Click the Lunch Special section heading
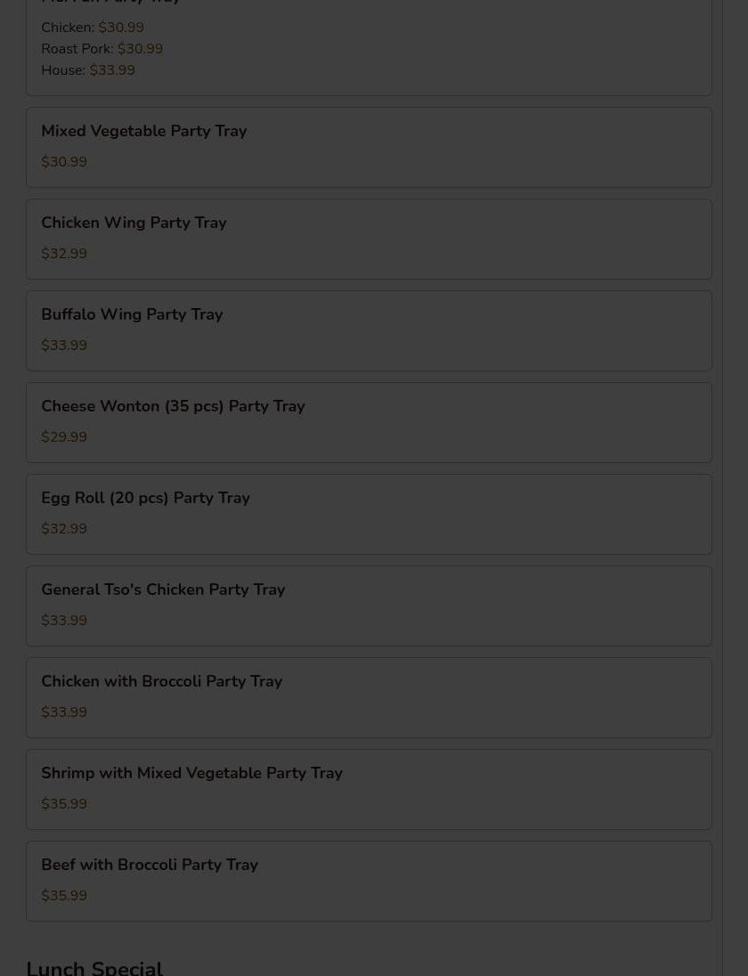Viewport: 748px width, 976px height. click(x=94, y=968)
